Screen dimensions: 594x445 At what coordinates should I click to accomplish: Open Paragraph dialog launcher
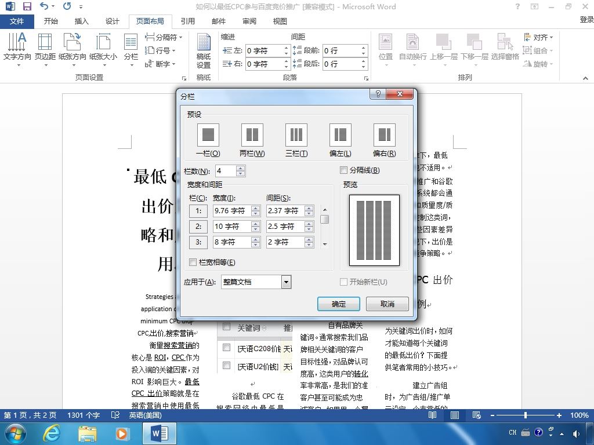click(x=367, y=78)
